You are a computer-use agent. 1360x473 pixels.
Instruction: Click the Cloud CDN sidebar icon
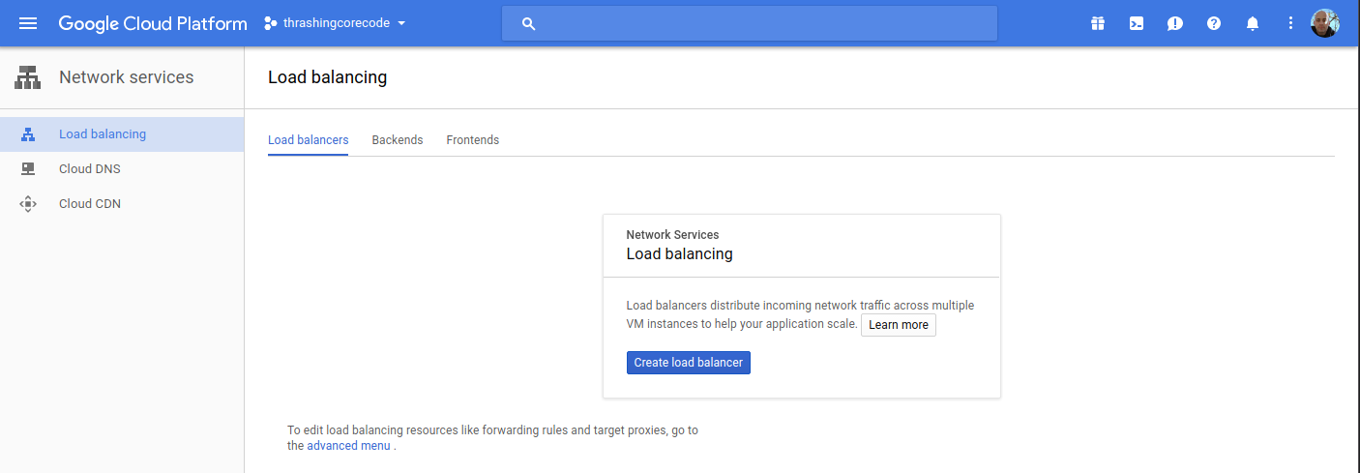(28, 204)
